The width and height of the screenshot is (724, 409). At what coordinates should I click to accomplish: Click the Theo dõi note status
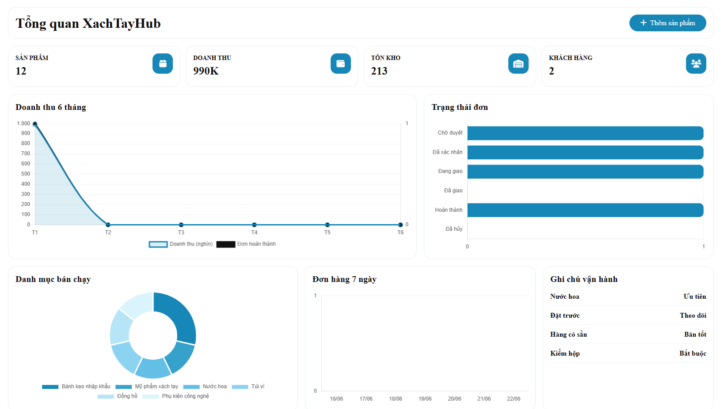[x=693, y=315]
